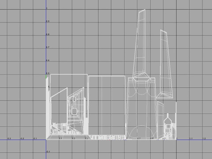Image resolution: width=212 pixels, height=159 pixels.
Task: Click the -0.1 label below the origin
Action: coord(48,151)
